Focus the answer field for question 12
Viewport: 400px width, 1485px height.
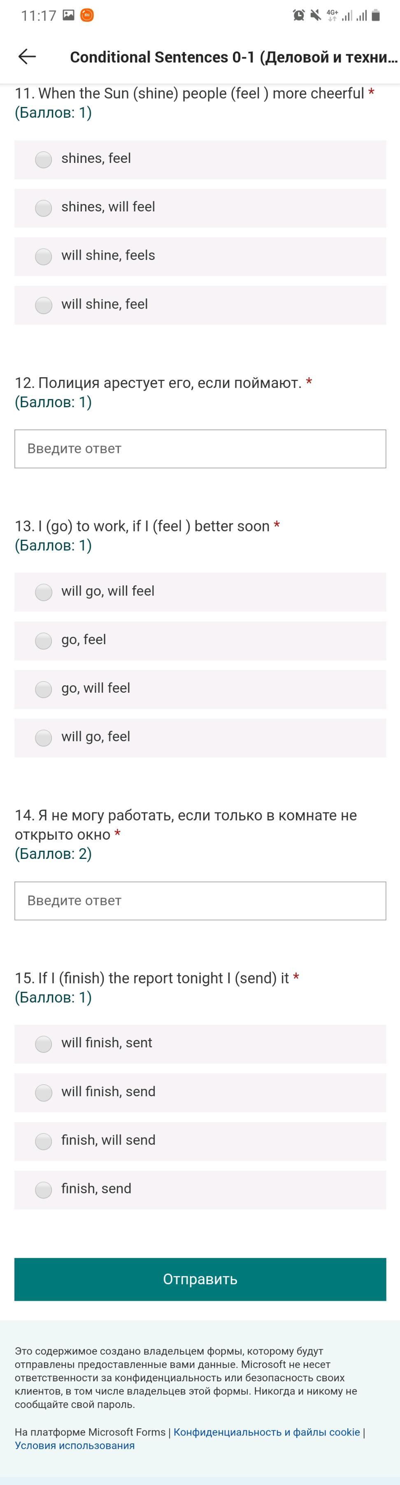[200, 448]
